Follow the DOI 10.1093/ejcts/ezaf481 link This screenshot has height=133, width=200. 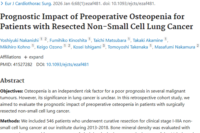point(67,64)
